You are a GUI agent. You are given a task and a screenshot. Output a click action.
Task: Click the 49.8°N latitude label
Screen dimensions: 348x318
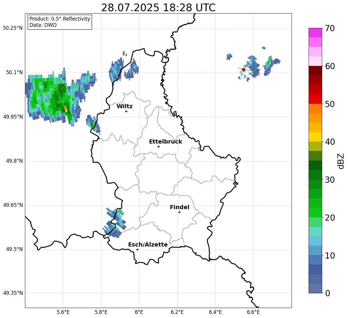(x=14, y=161)
